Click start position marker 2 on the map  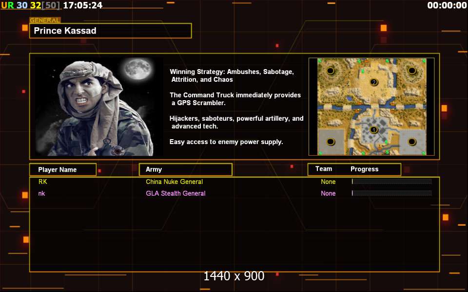coord(373,82)
